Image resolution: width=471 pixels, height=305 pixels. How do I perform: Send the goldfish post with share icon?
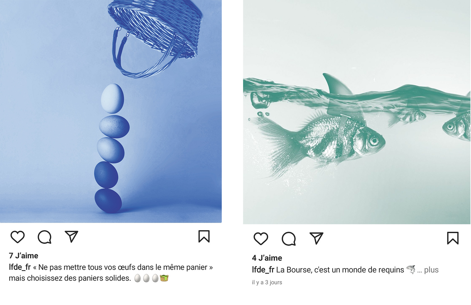coord(317,238)
